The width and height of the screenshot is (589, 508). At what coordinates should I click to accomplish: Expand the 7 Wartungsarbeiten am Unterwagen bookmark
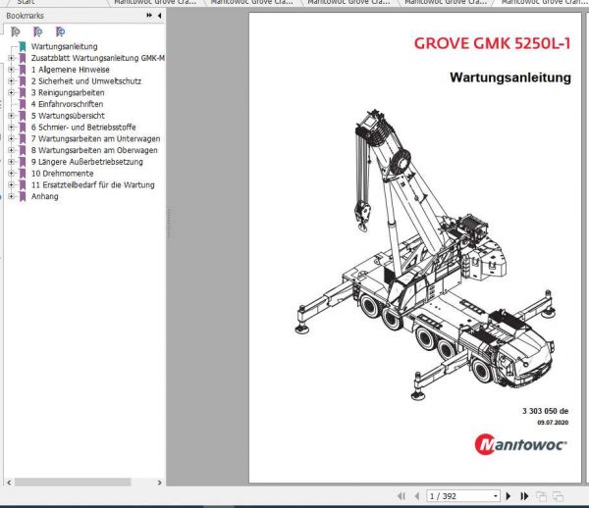(11, 139)
